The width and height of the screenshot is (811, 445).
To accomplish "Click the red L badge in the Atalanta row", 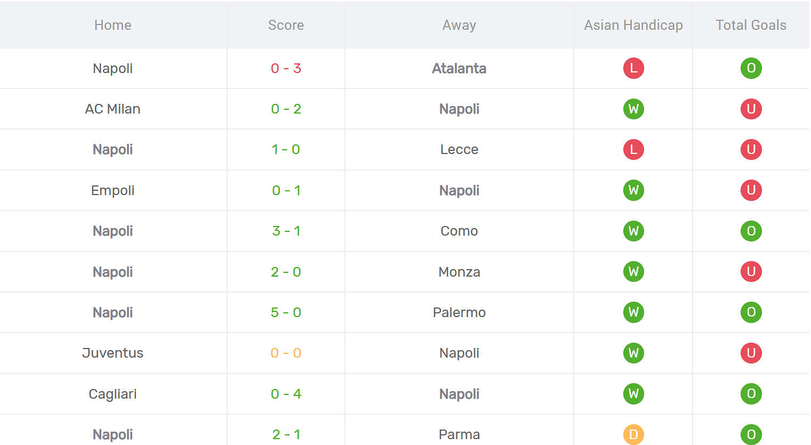I will (x=633, y=68).
